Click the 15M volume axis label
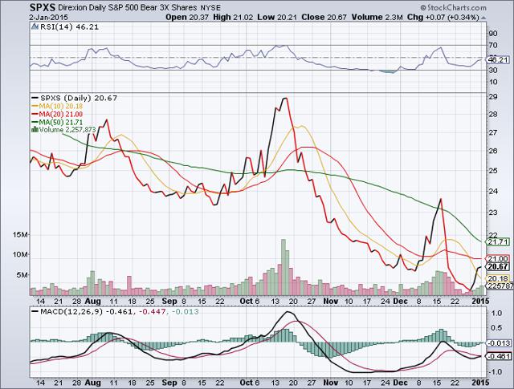The width and height of the screenshot is (514, 389). point(20,235)
